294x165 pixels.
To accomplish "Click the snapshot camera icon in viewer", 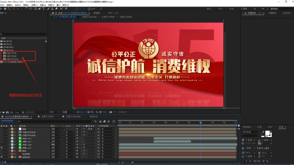I will pyautogui.click(x=110, y=112).
